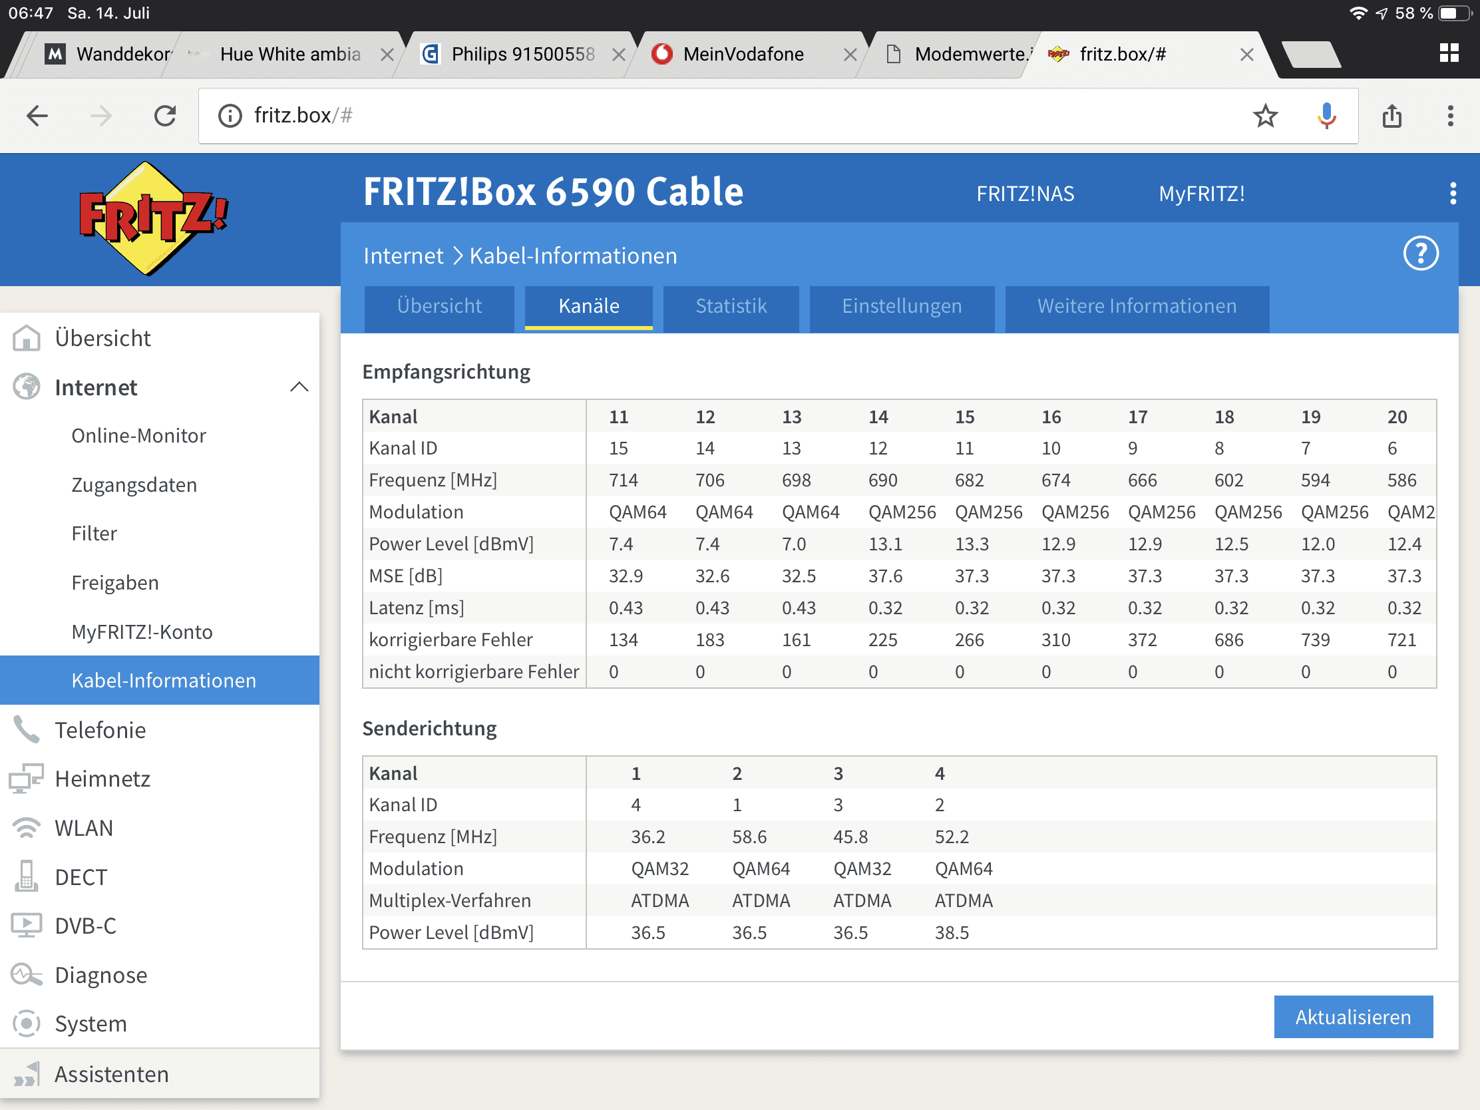Click the FRITZ! logo
The width and height of the screenshot is (1480, 1110).
pos(153,219)
